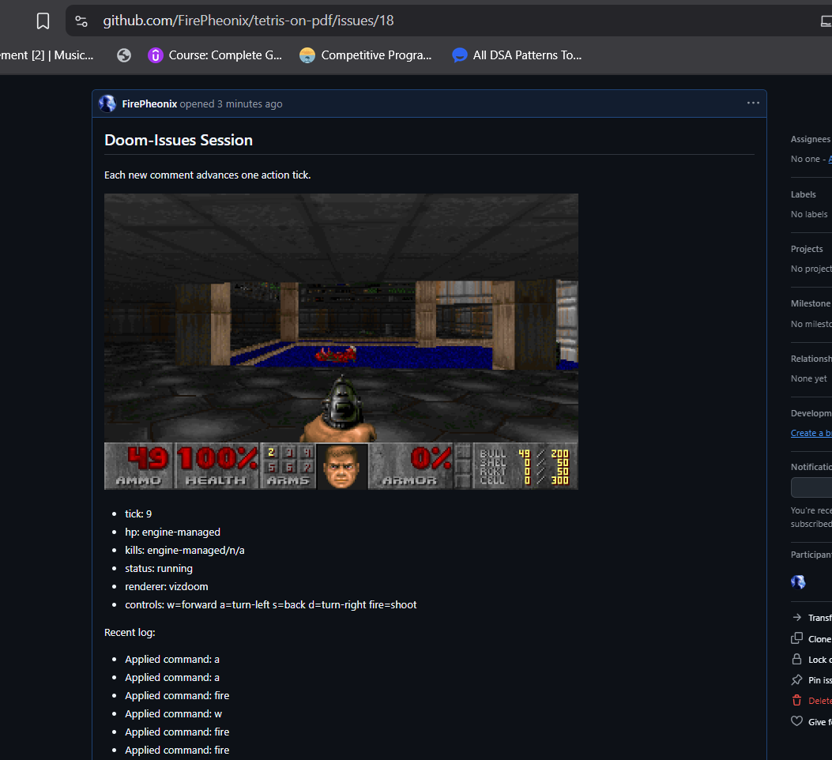The width and height of the screenshot is (832, 760).
Task: Click the All DSA Patterns bookmark favicon
Action: coord(460,55)
